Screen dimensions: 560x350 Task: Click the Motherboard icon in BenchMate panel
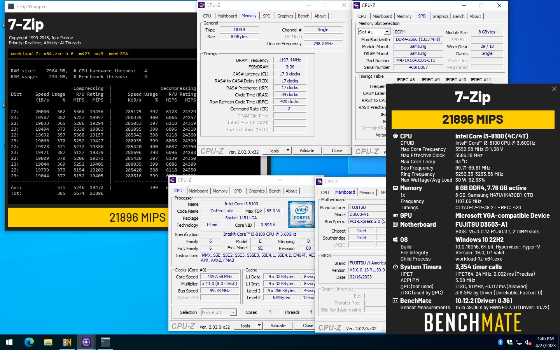click(395, 224)
